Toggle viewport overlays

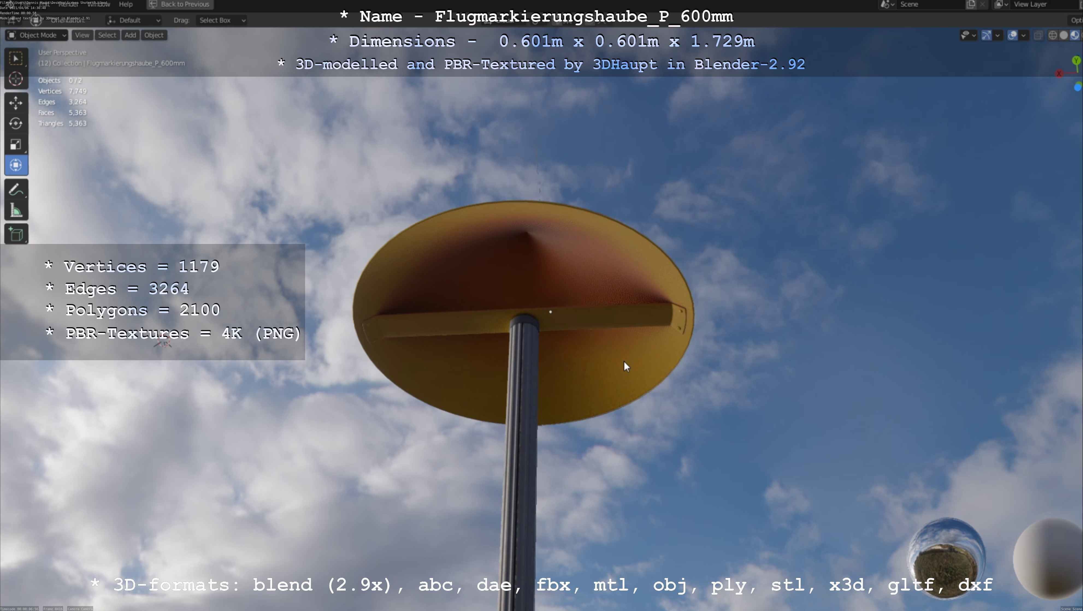(x=1012, y=35)
